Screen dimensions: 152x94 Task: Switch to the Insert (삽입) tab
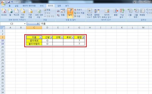pyautogui.click(x=16, y=6)
